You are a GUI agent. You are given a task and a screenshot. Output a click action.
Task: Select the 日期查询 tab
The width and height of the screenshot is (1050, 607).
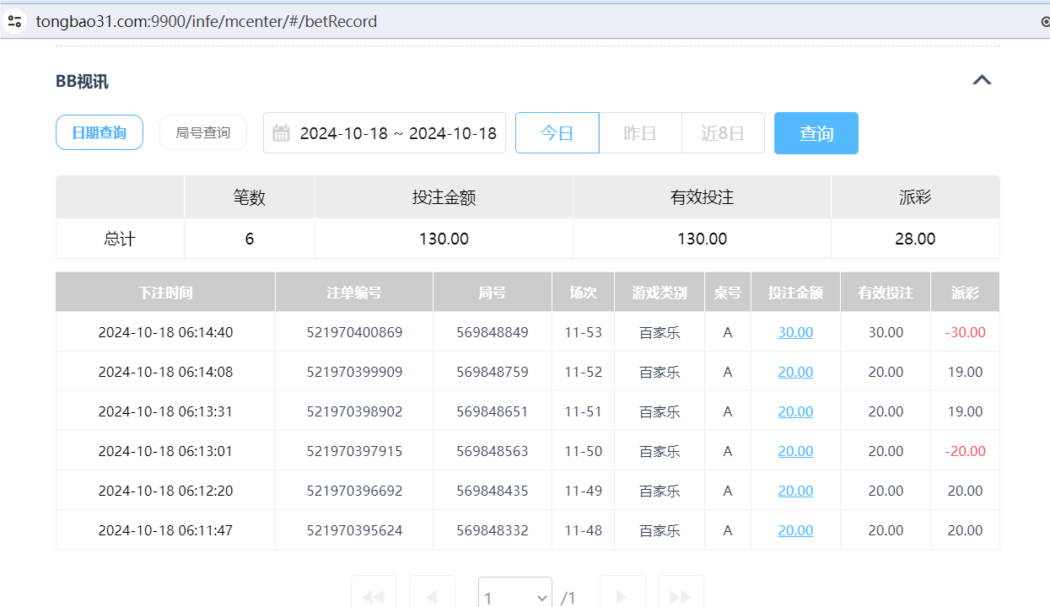click(x=99, y=132)
